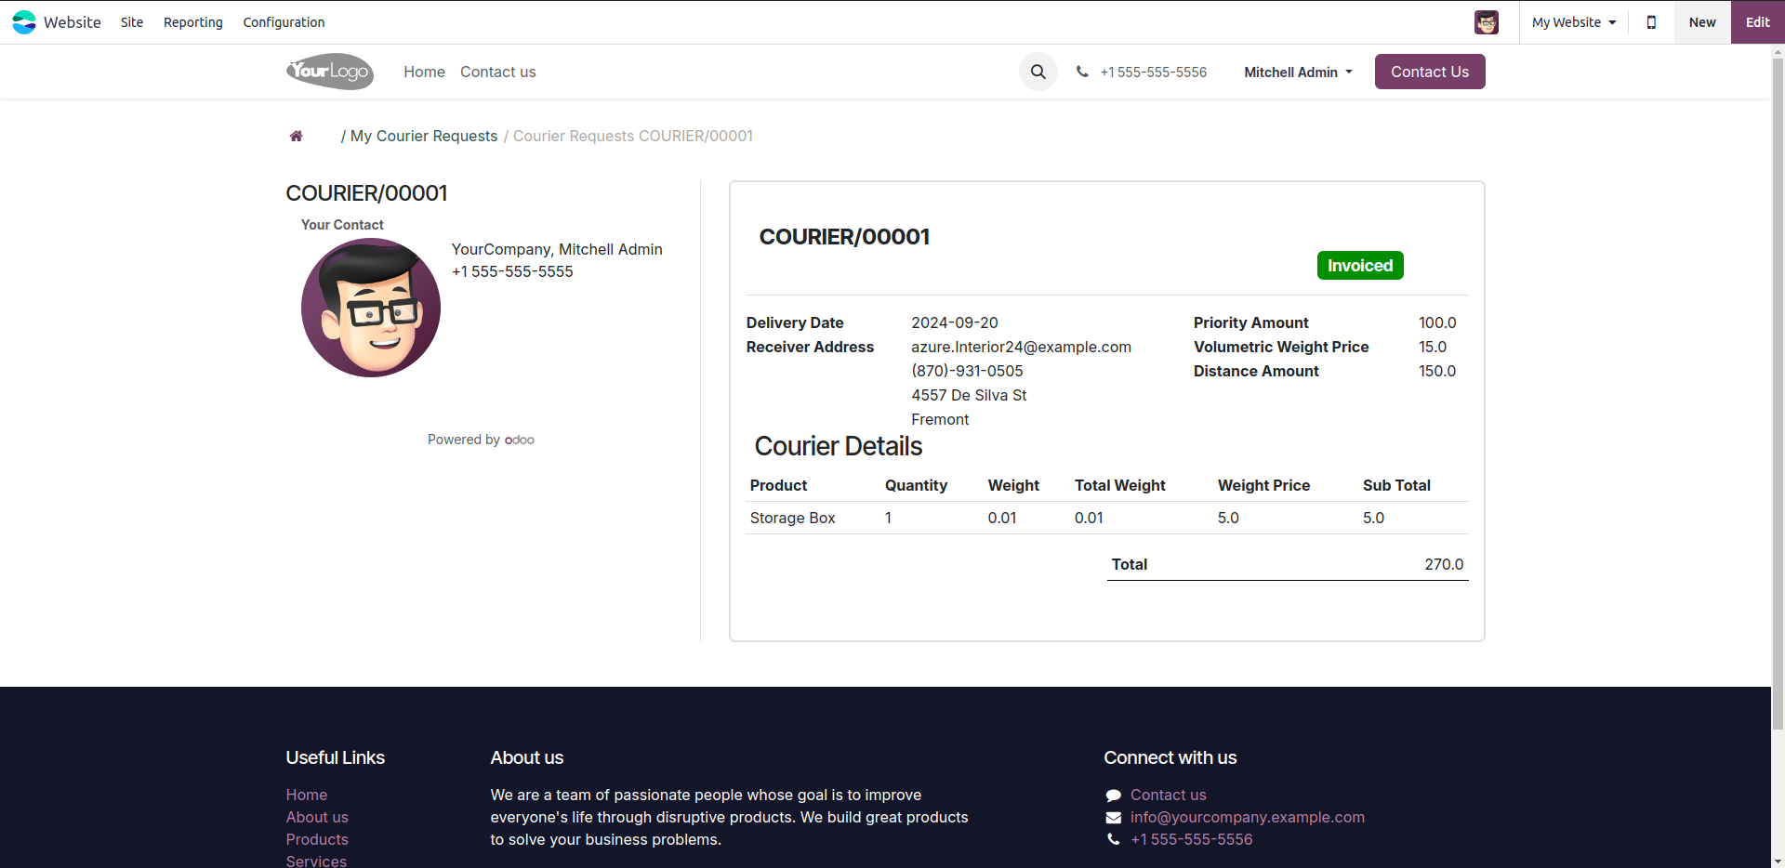Go to My Courier Requests breadcrumb link

coord(424,137)
